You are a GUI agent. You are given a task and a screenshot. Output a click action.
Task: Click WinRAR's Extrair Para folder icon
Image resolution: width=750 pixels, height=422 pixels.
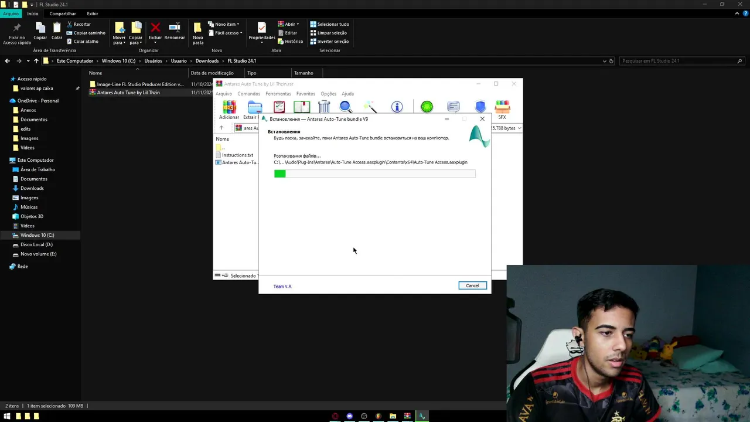click(254, 107)
